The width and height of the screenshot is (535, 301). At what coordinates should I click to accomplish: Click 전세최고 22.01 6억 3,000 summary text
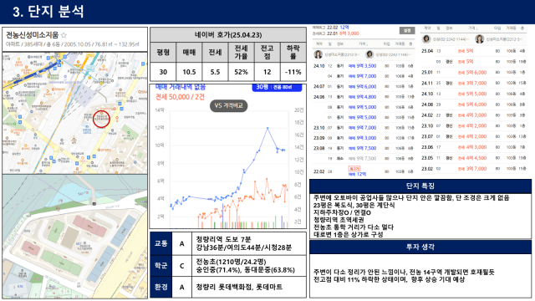pos(336,33)
